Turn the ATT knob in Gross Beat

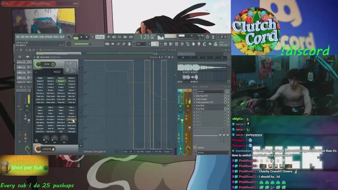coord(46,138)
